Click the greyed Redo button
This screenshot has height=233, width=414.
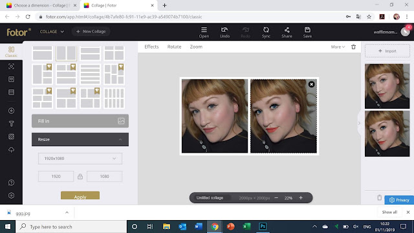pos(245,32)
